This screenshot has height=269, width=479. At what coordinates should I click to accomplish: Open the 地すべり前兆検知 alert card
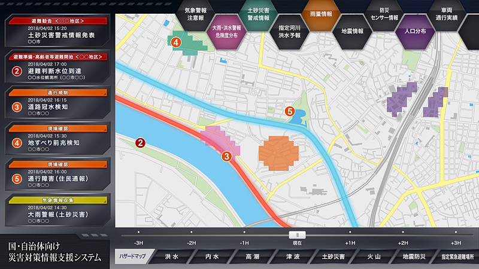[x=57, y=138]
